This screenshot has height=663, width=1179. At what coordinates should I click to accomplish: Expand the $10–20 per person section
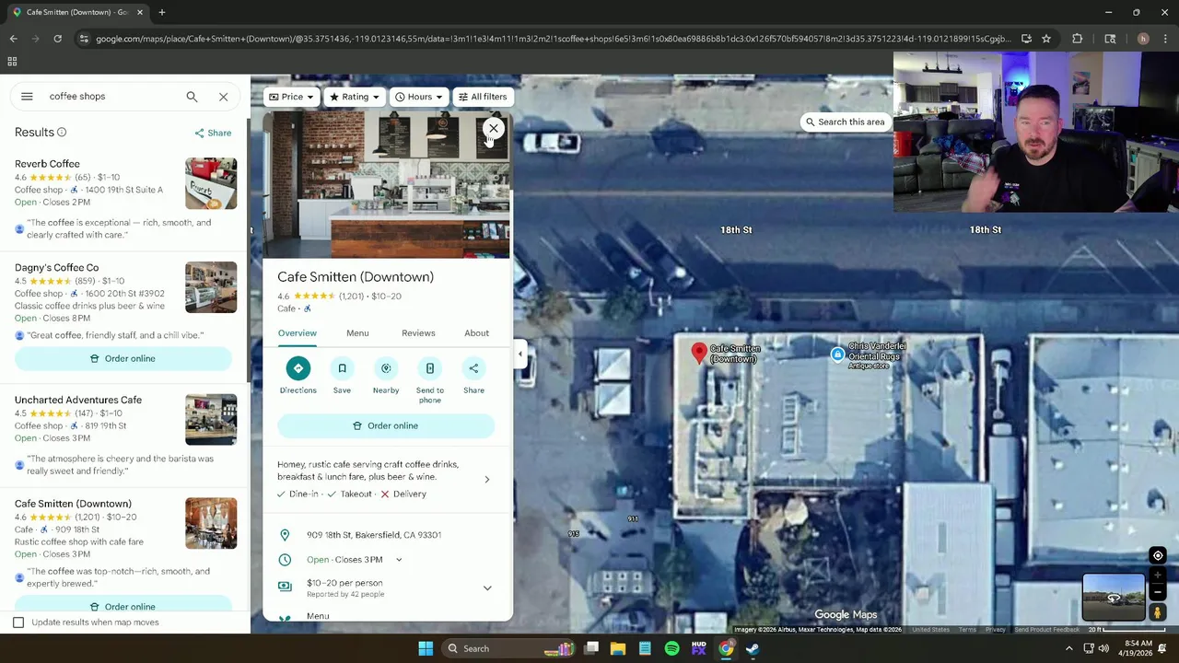[x=487, y=587]
